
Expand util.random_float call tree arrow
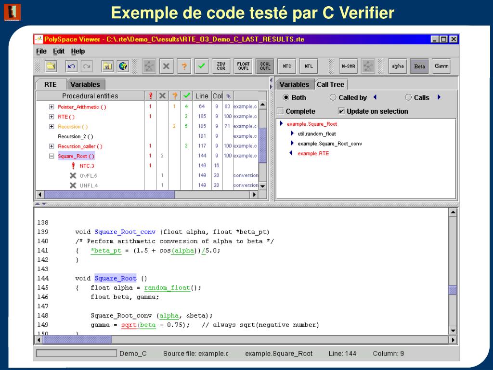pos(292,133)
